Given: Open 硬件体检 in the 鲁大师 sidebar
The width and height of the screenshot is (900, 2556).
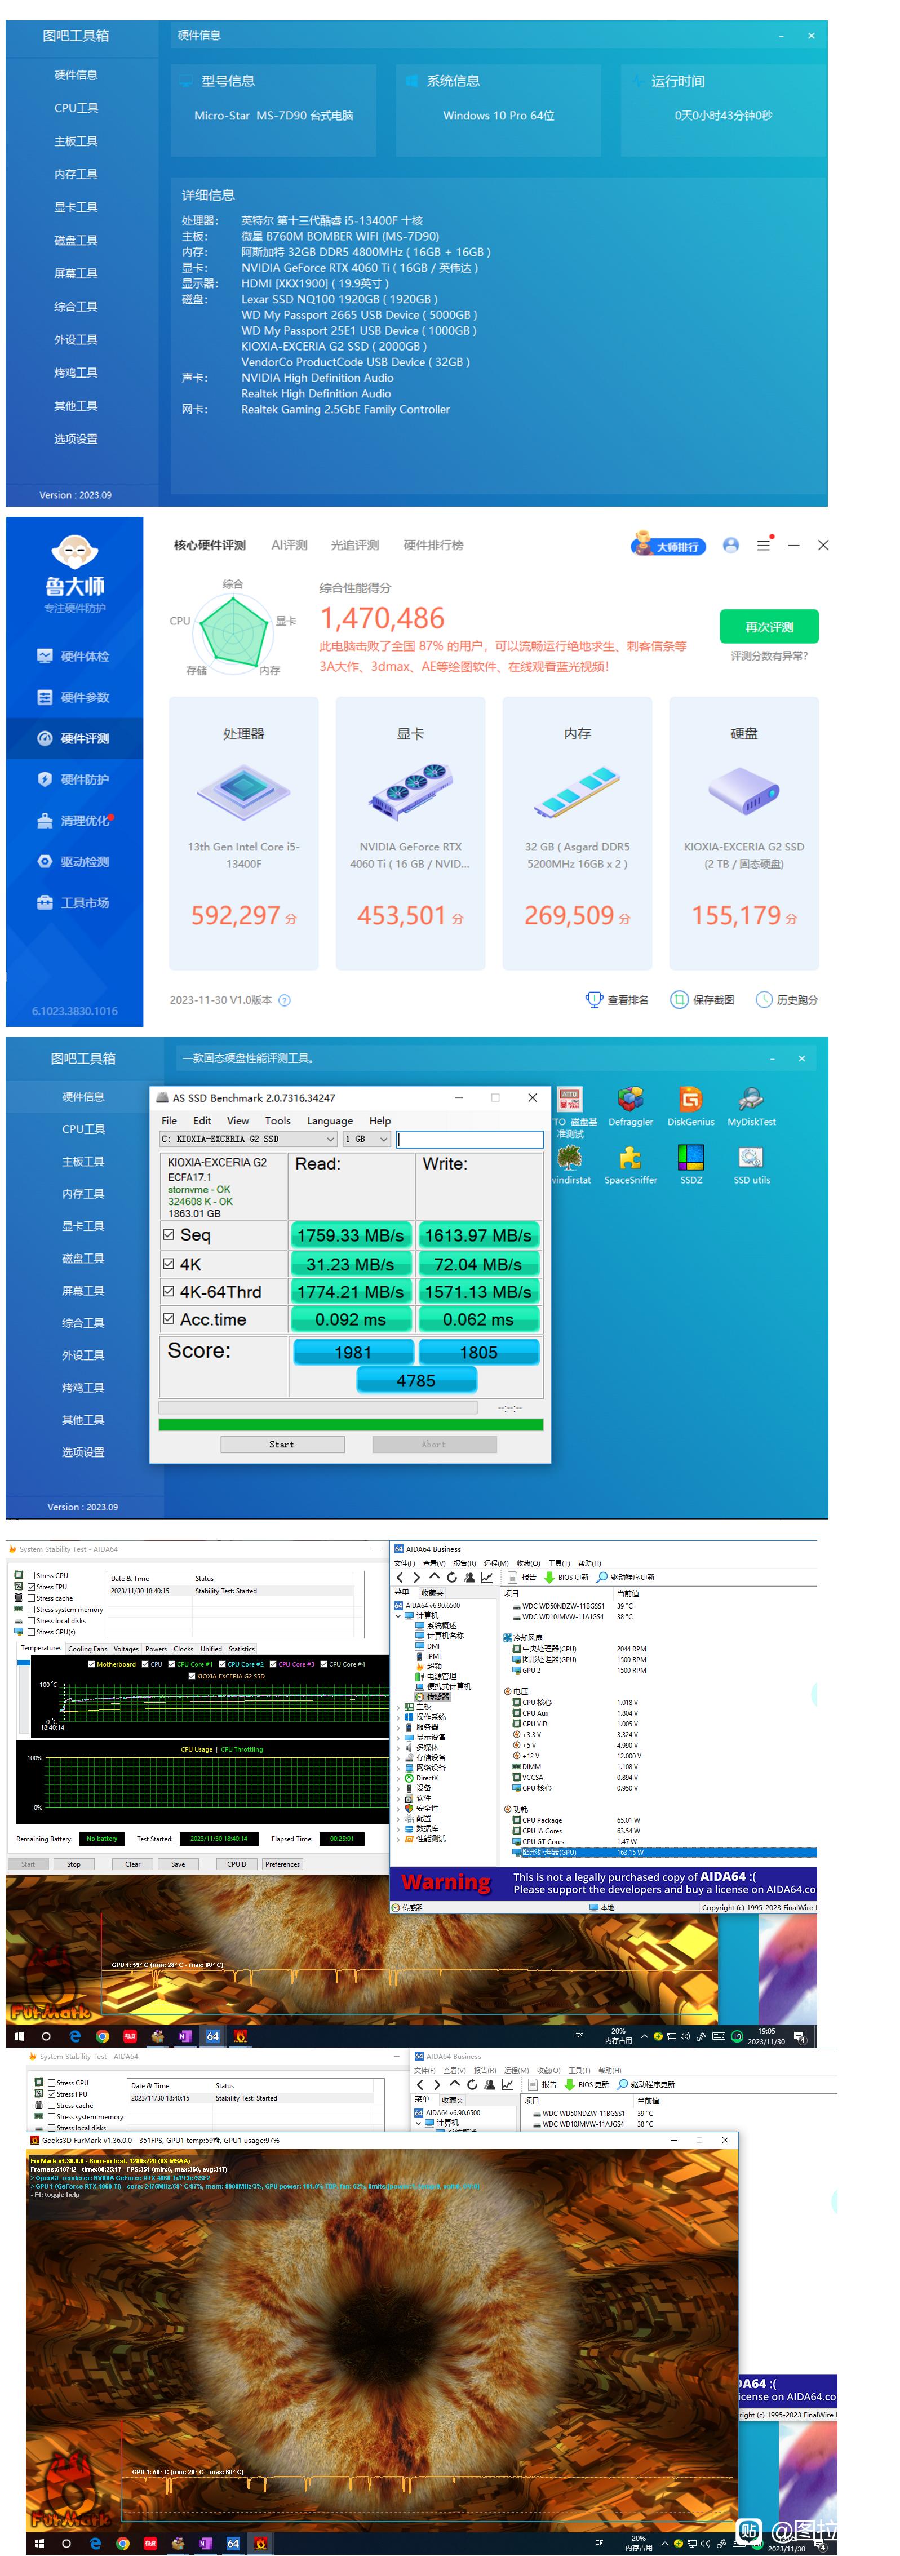Looking at the screenshot, I should [73, 656].
